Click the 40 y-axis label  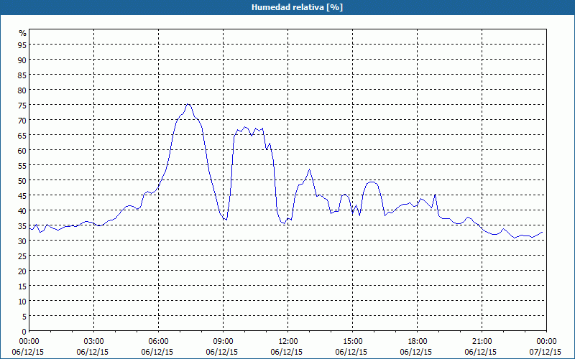pyautogui.click(x=22, y=210)
